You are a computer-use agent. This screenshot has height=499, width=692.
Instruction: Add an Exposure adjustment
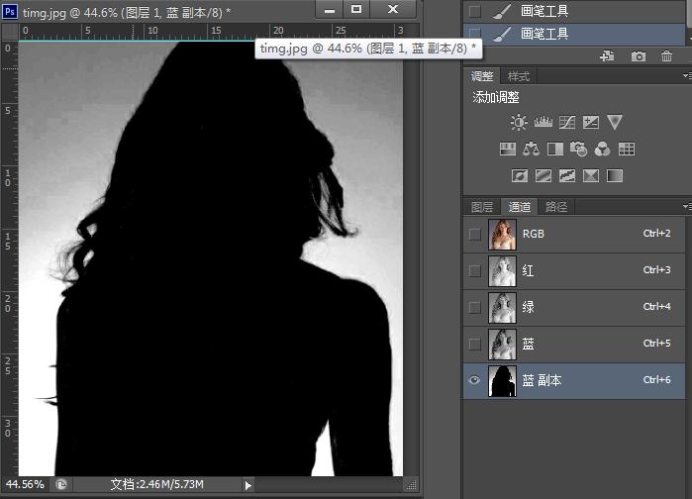[590, 122]
